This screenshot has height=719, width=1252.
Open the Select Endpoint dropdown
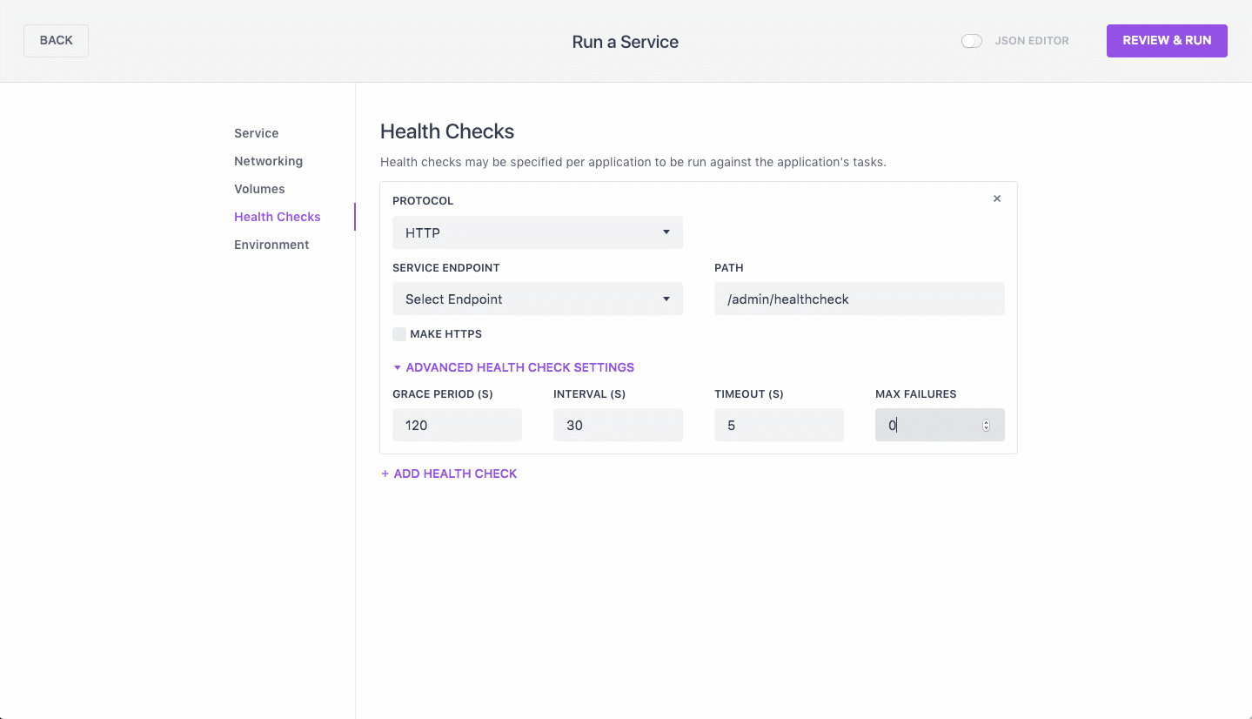coord(538,299)
